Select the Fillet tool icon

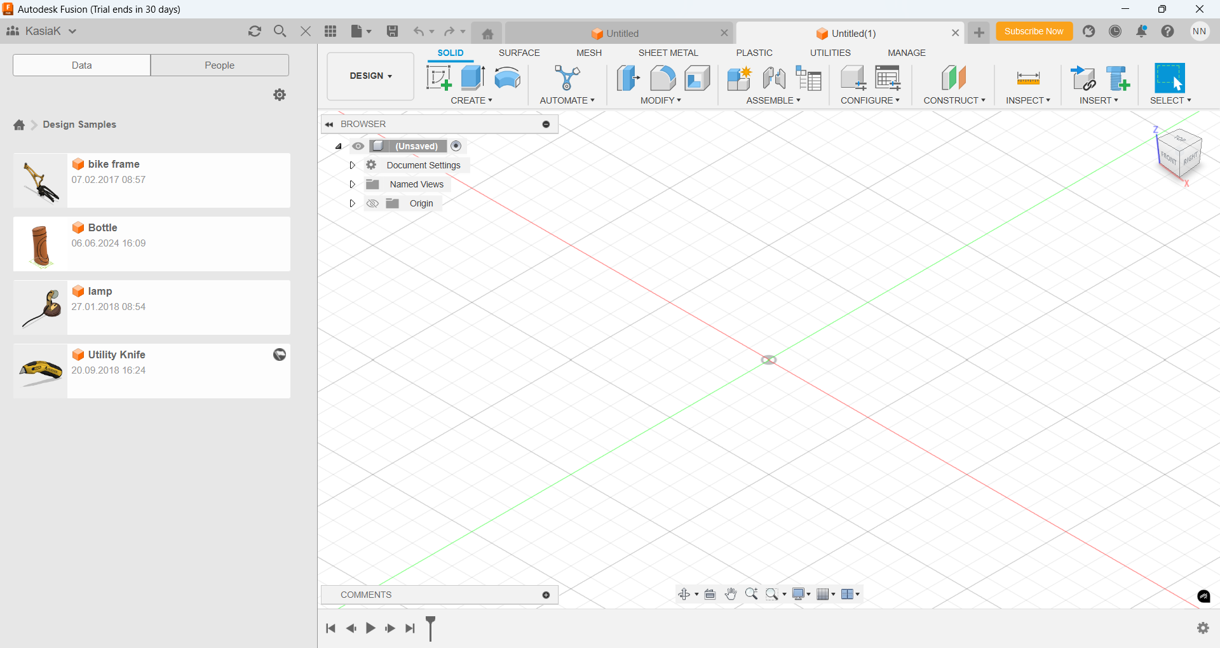(x=663, y=78)
